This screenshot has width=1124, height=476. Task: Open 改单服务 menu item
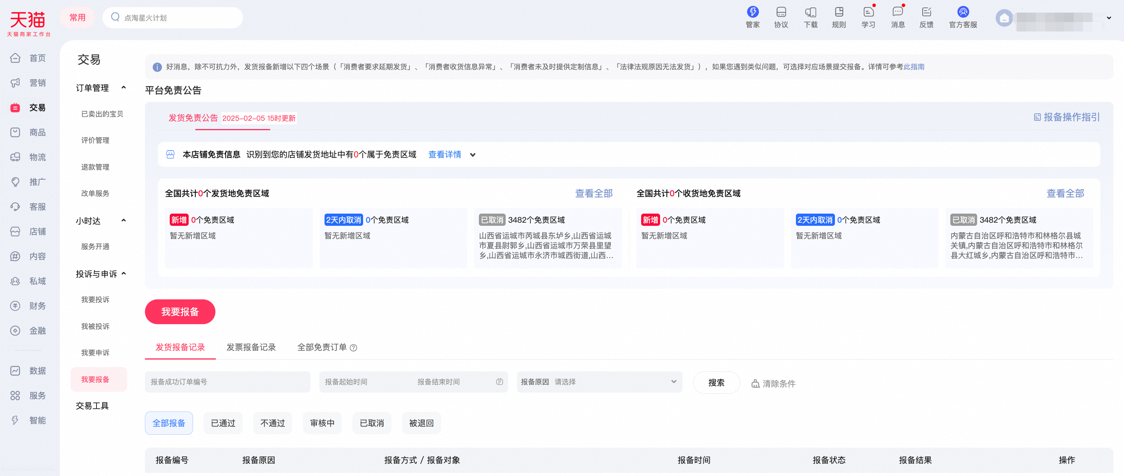click(x=95, y=194)
